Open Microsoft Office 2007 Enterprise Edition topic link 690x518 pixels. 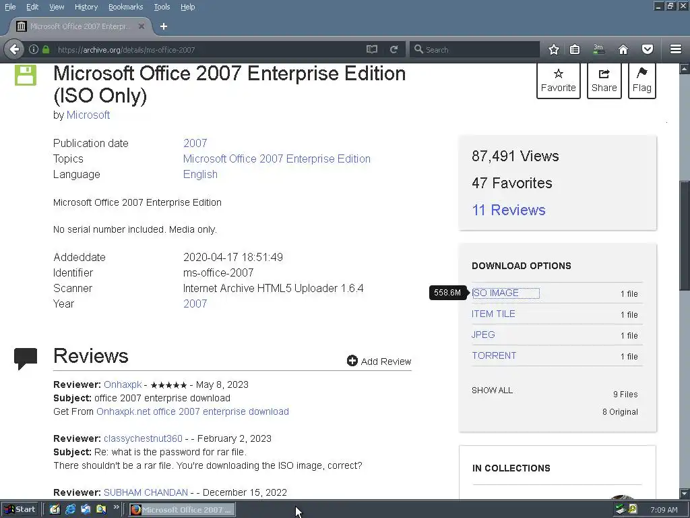[x=277, y=159]
